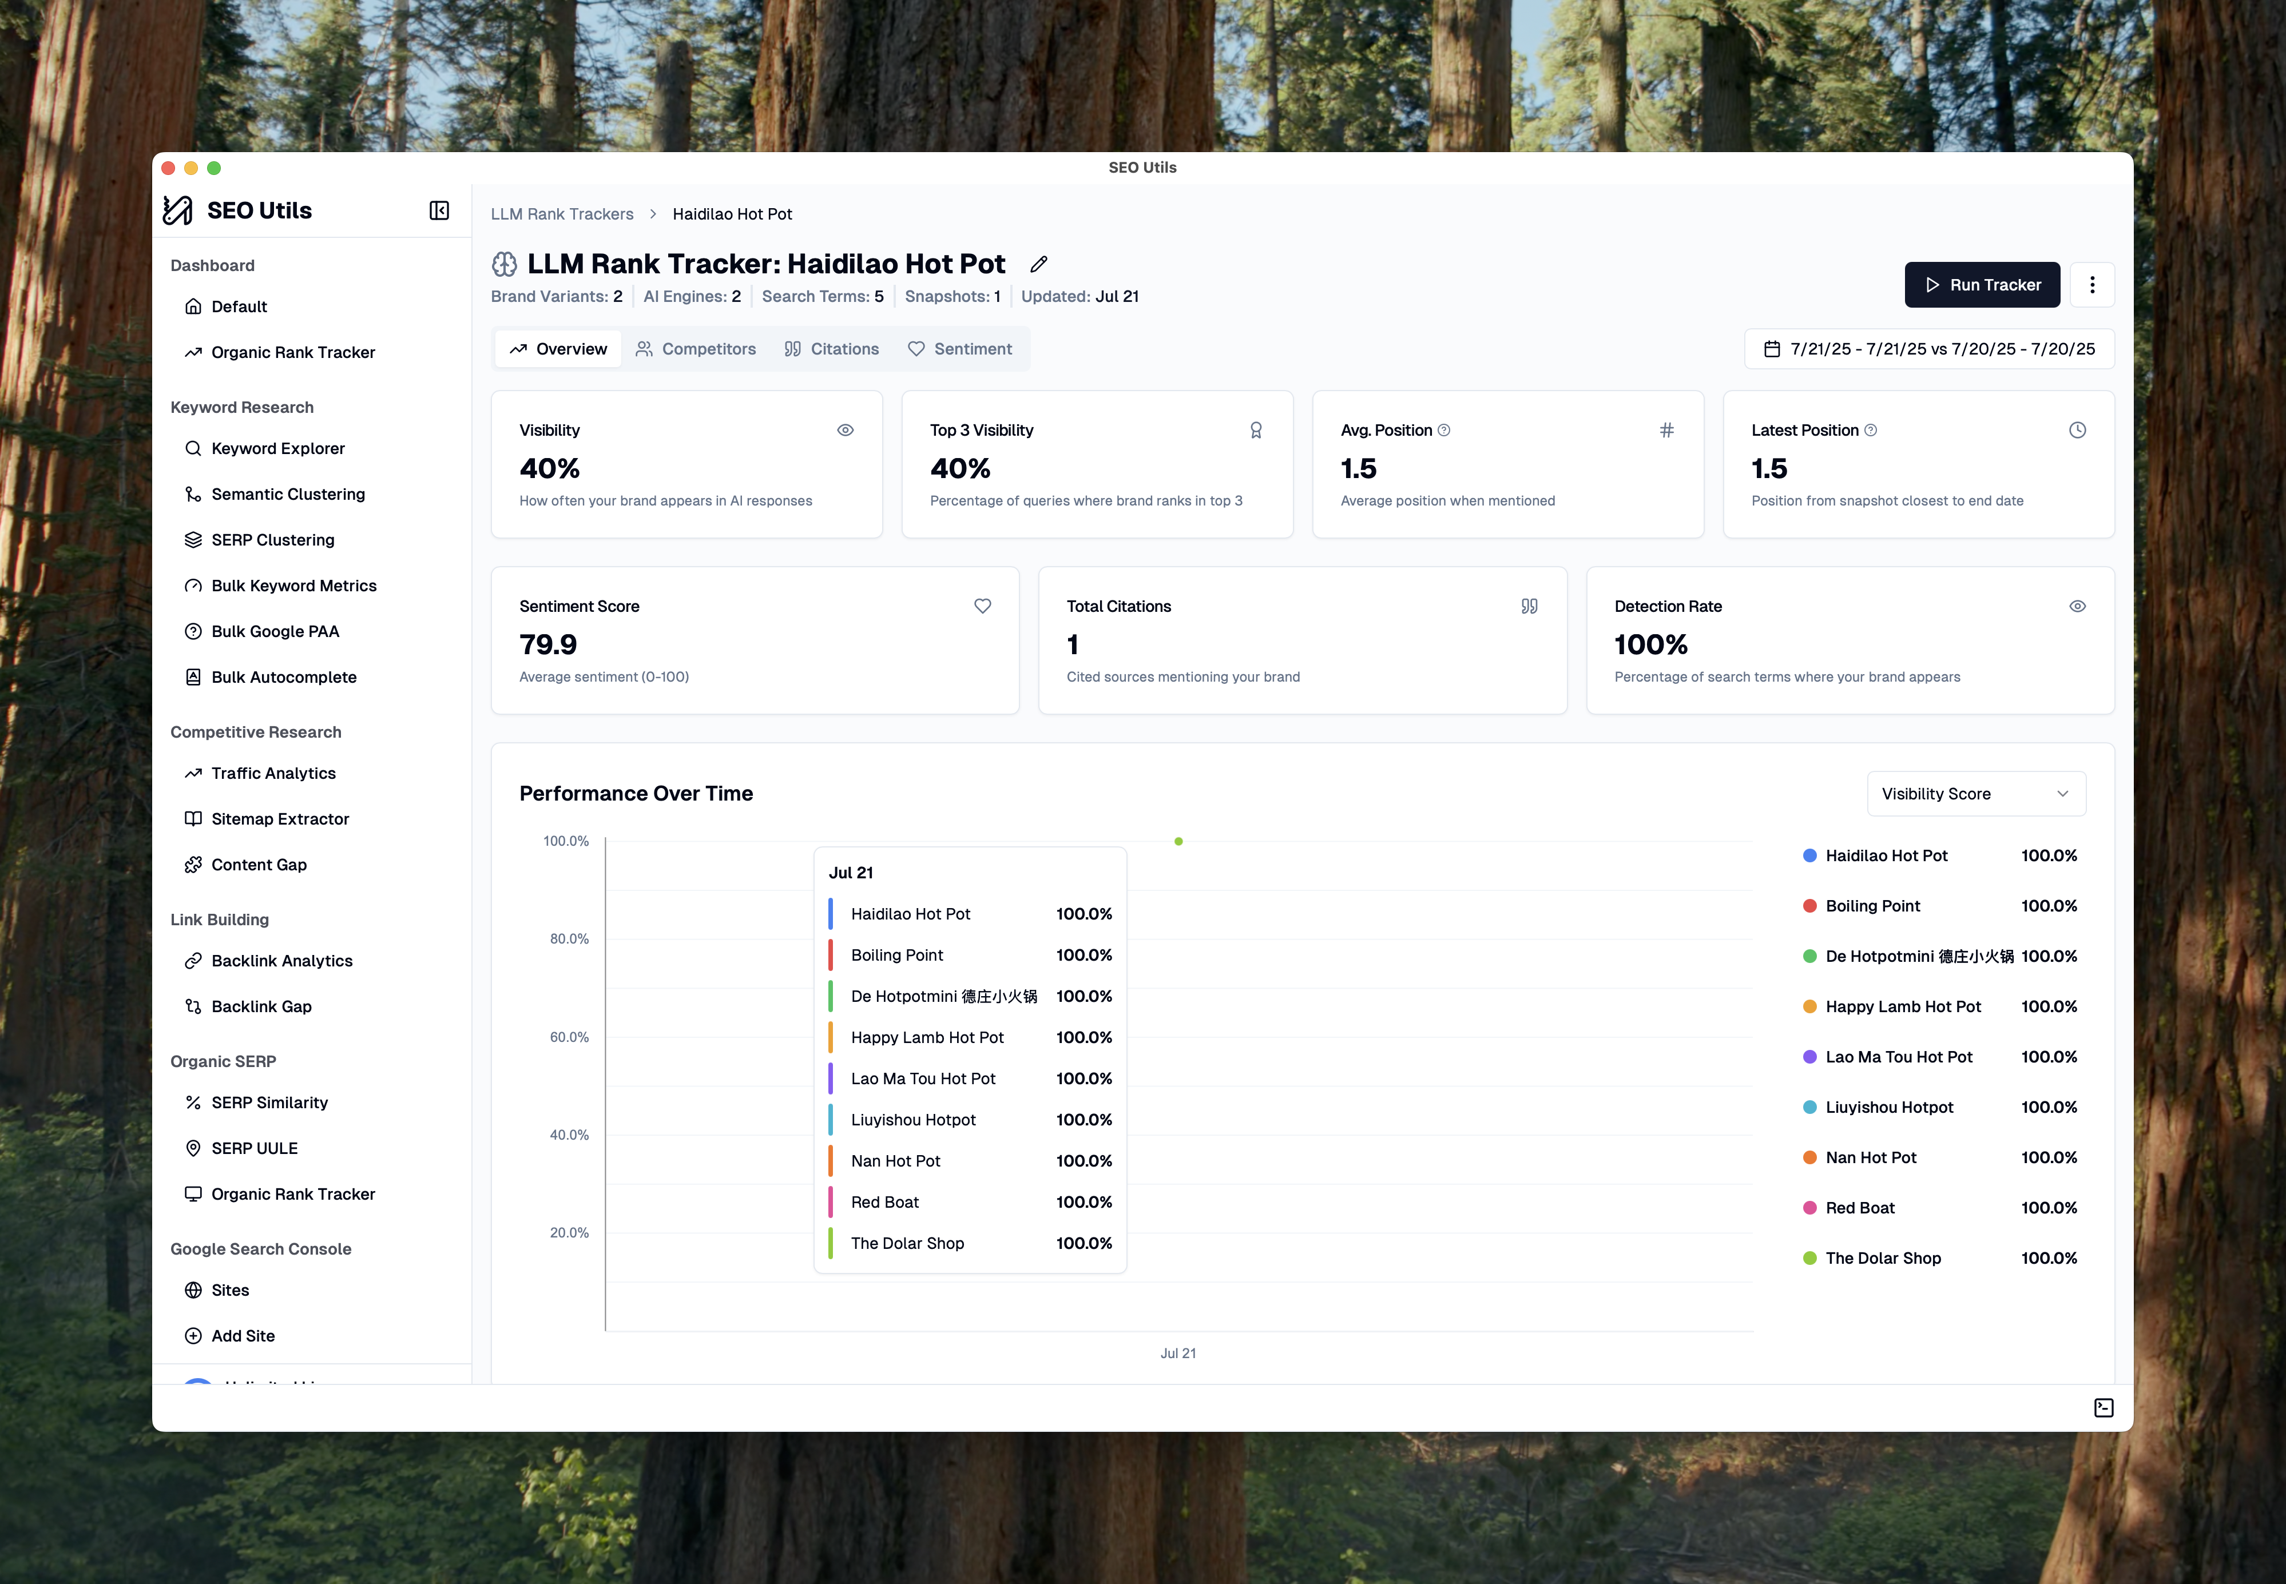Open the three-dot more options menu
This screenshot has width=2286, height=1584.
[2091, 285]
